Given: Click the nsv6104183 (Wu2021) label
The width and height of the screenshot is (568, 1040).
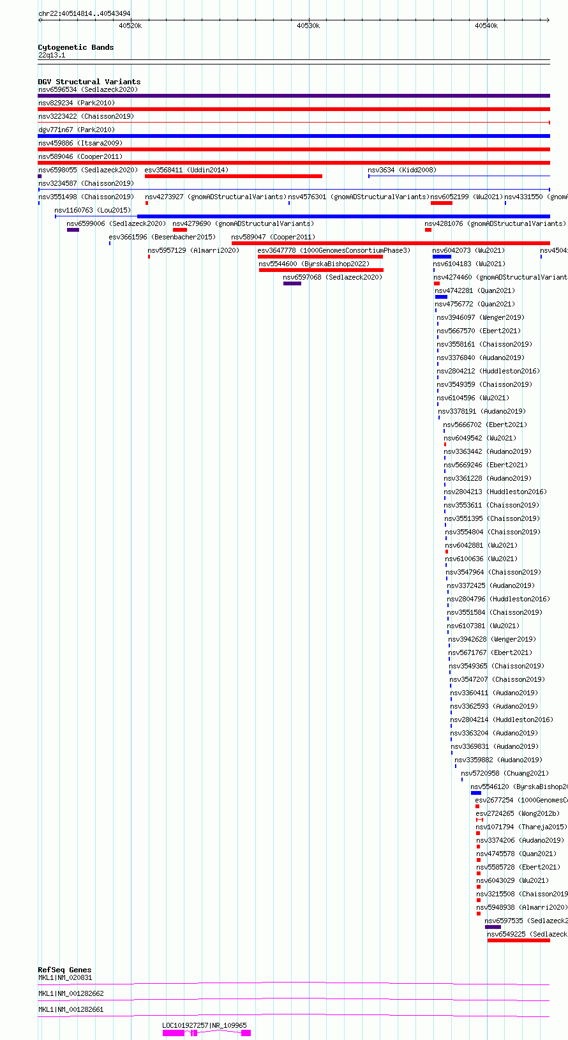Looking at the screenshot, I should [x=469, y=264].
